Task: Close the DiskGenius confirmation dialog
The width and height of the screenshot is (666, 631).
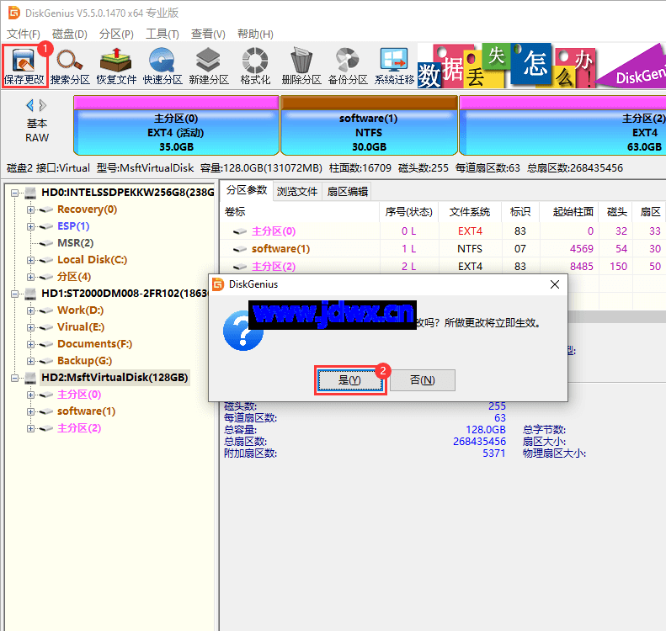Action: point(554,284)
